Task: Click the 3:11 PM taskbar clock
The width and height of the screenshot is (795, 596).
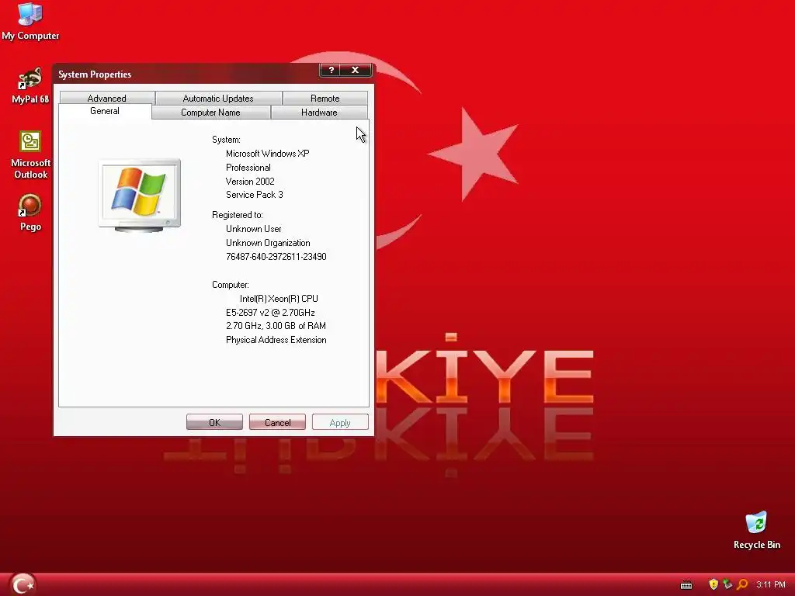Action: coord(771,585)
